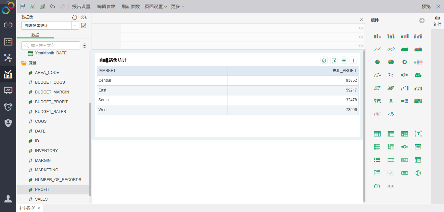Screen dimensions: 444x212
Task: Click the 刷新参数 button
Action: [130, 6]
